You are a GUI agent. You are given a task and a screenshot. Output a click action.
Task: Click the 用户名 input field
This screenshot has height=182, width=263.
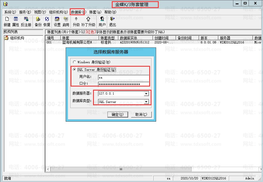pos(124,78)
